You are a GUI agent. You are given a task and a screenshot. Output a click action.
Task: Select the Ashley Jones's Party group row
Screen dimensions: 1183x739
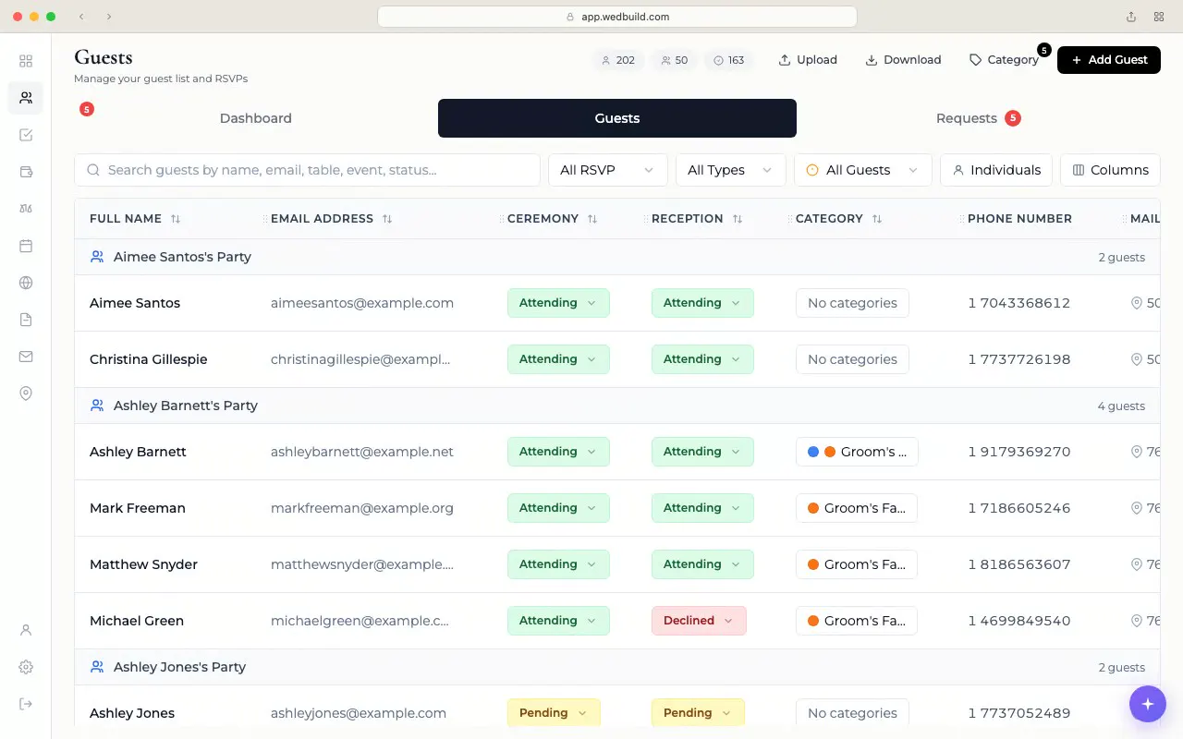(617, 667)
